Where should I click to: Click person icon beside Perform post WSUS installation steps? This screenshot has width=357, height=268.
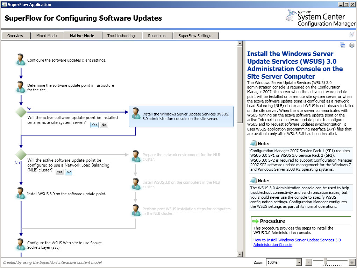click(x=136, y=210)
